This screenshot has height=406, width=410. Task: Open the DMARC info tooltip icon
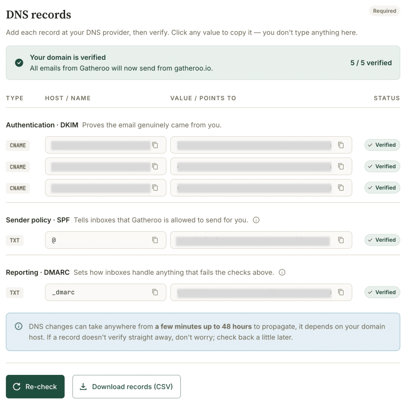(282, 272)
